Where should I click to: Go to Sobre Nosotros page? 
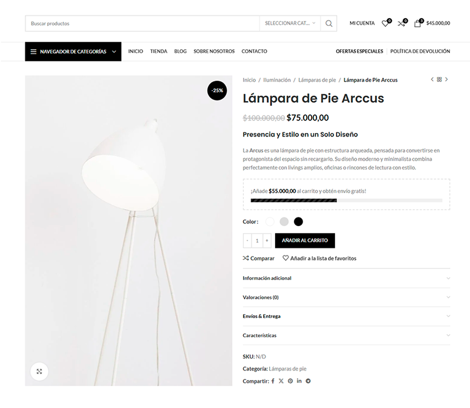coord(214,51)
